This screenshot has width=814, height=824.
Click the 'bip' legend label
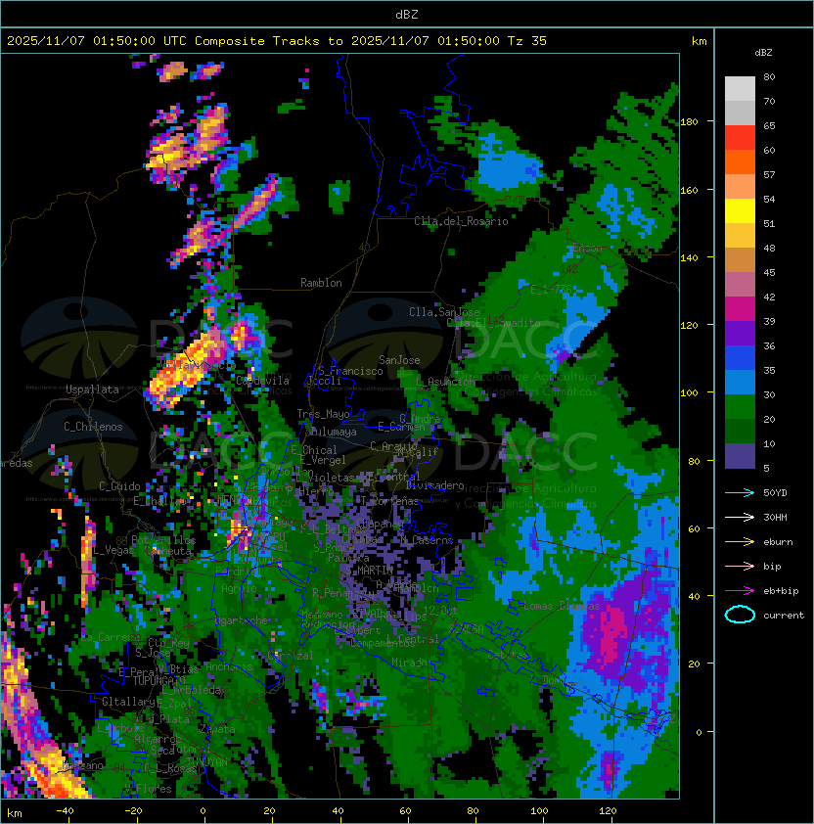click(x=772, y=567)
